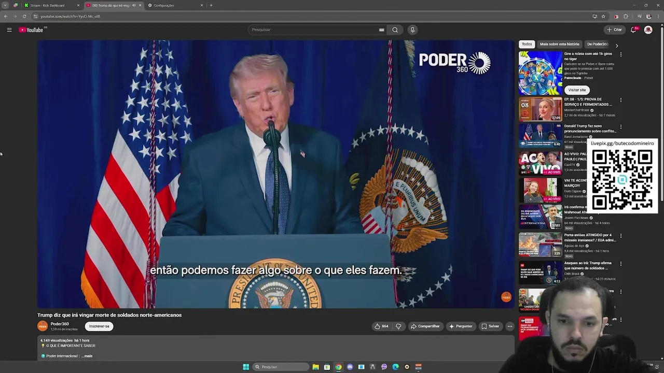Click the MasterChef EP. 08 thumbnail
Screen dimensions: 664x373
point(541,109)
